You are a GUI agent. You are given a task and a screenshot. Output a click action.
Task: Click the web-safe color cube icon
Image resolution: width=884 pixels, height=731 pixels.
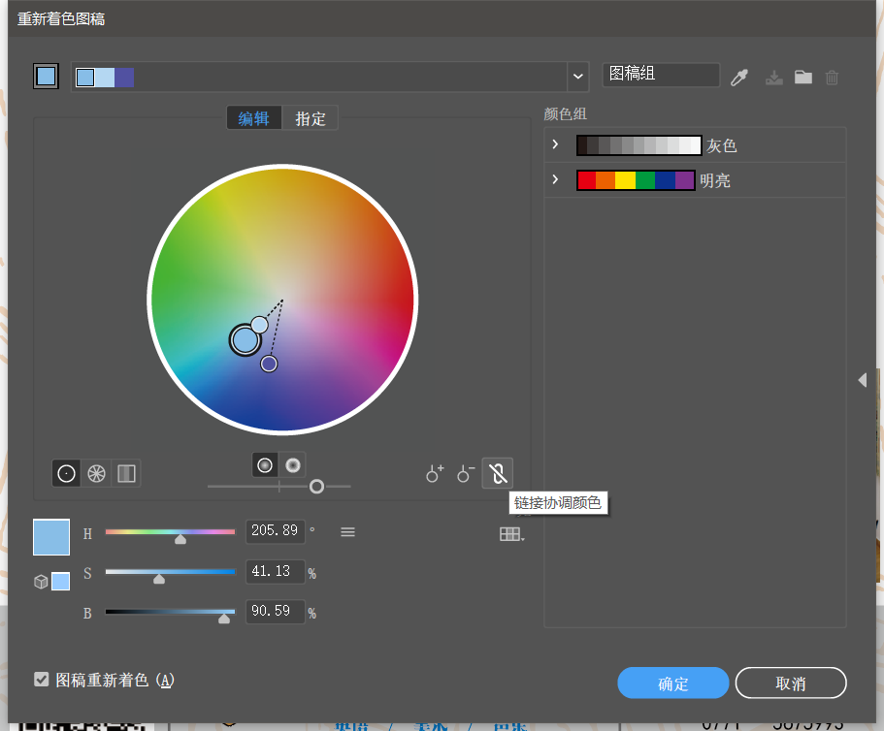tap(41, 582)
